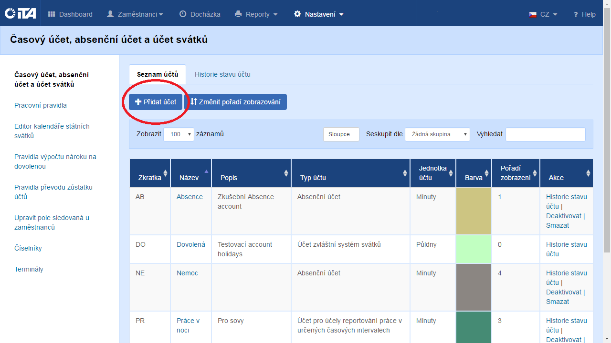Open the Nastavení menu
The height and width of the screenshot is (343, 611).
point(318,14)
